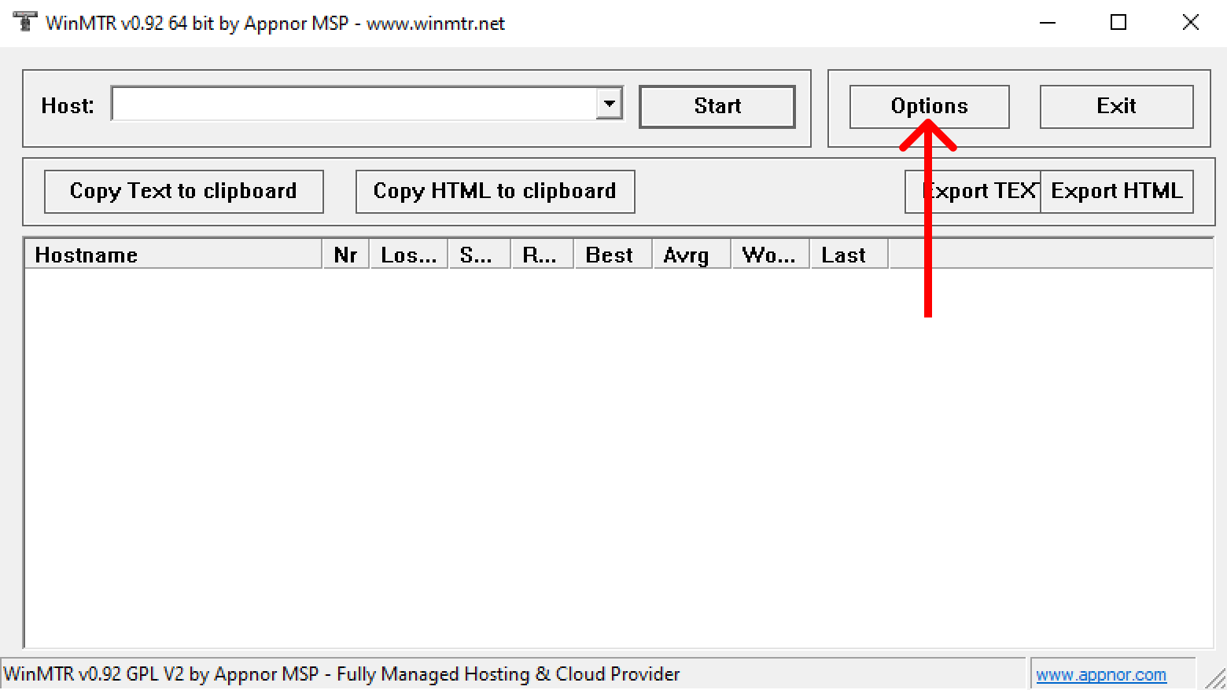Click Copy Text to clipboard
Image resolution: width=1227 pixels, height=690 pixels.
tap(183, 191)
